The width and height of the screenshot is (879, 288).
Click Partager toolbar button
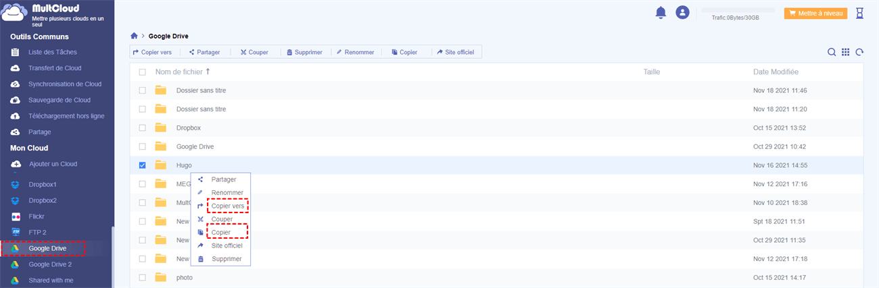tap(204, 52)
